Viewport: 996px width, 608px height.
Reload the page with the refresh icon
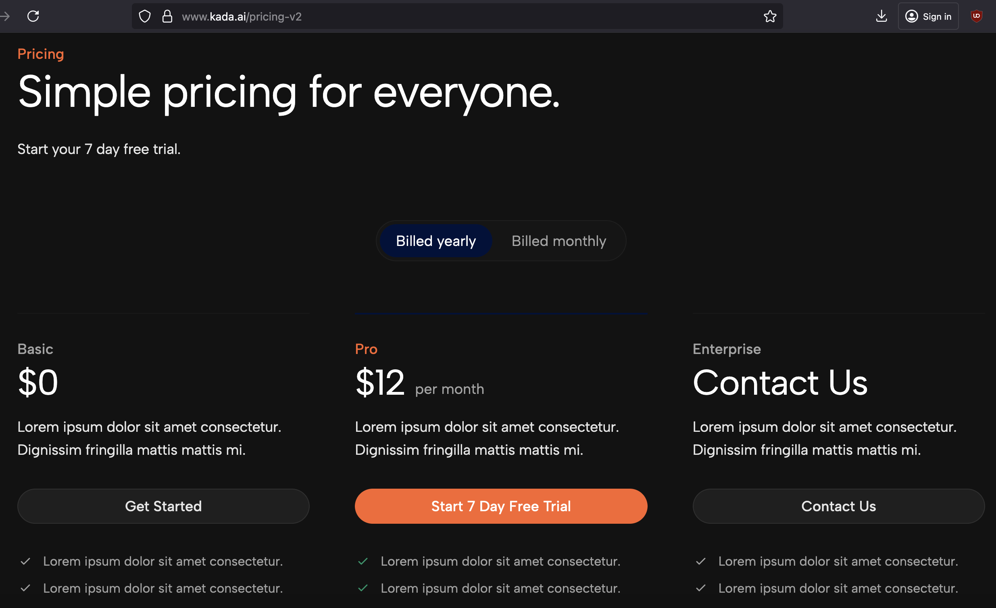click(x=33, y=16)
